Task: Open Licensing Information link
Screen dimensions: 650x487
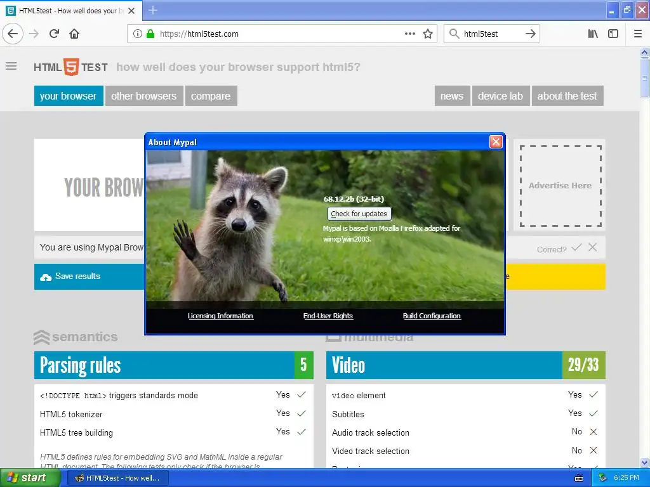Action: click(220, 316)
